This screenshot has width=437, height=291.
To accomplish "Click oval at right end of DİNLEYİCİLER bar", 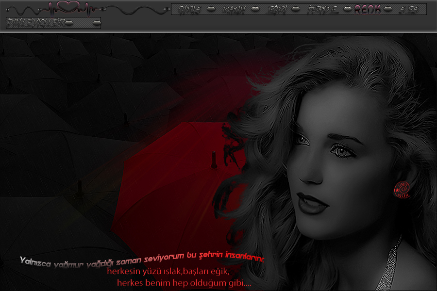I will coord(97,23).
